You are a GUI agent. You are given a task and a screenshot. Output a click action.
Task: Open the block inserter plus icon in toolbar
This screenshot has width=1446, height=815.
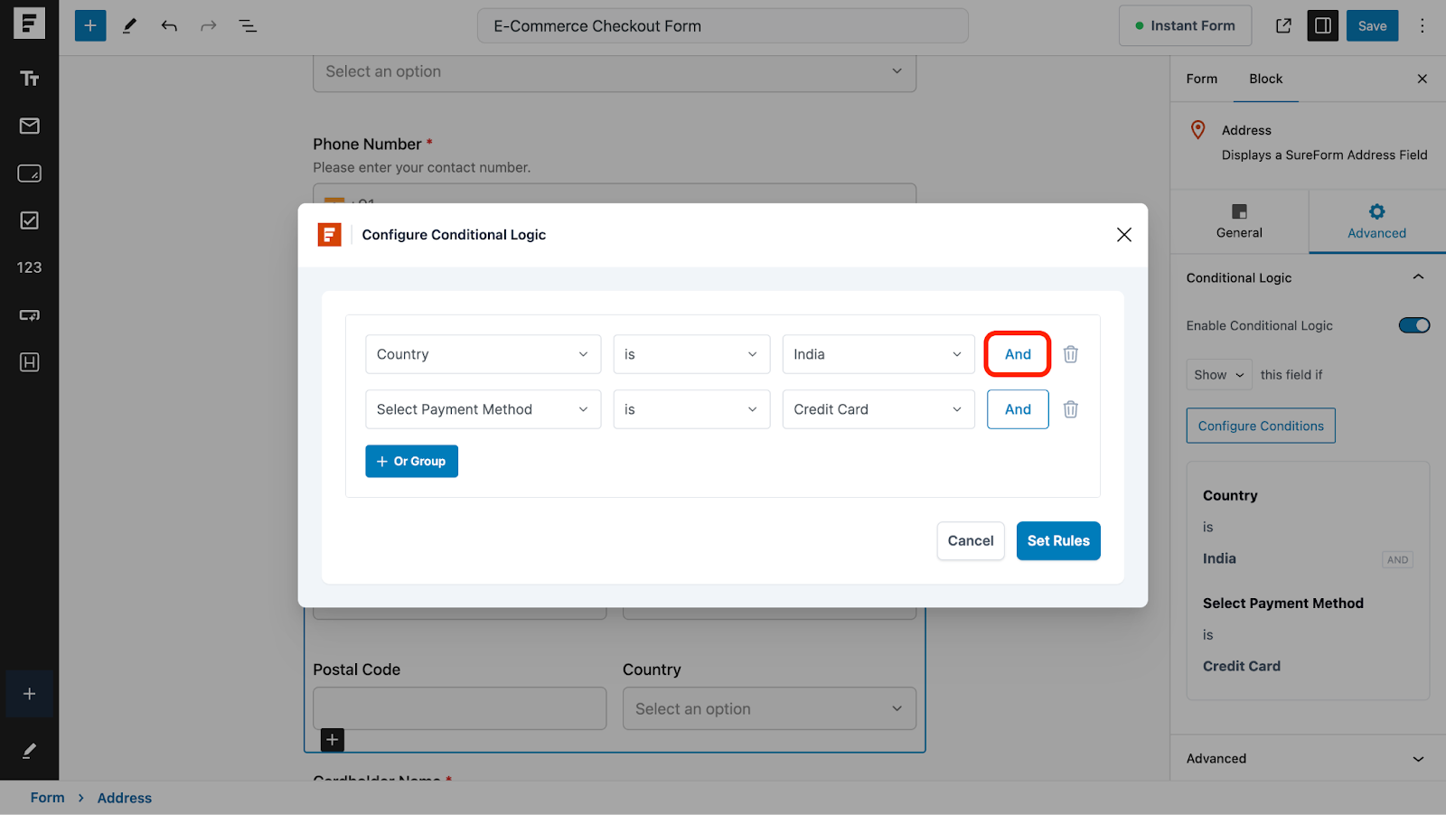(90, 25)
